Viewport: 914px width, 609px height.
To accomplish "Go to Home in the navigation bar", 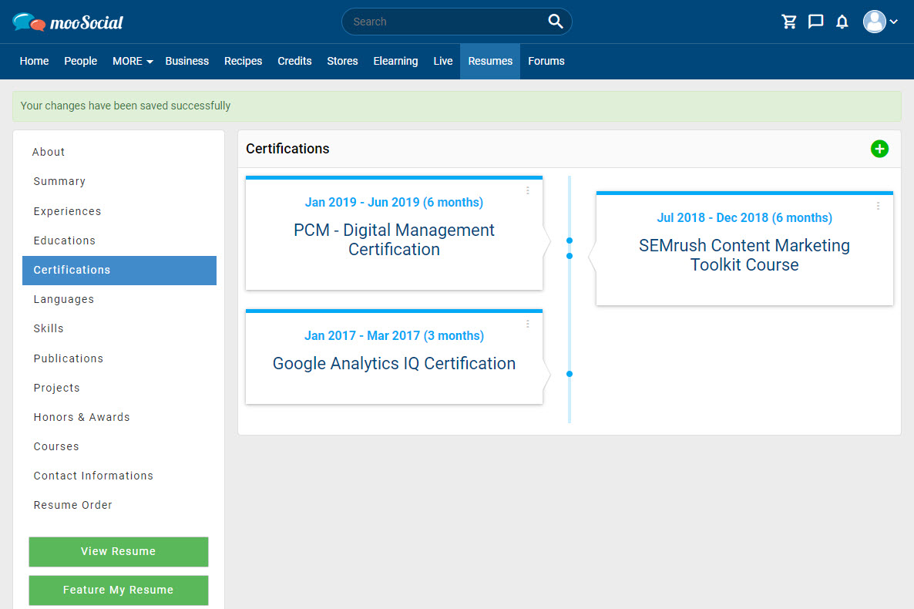I will click(x=35, y=61).
